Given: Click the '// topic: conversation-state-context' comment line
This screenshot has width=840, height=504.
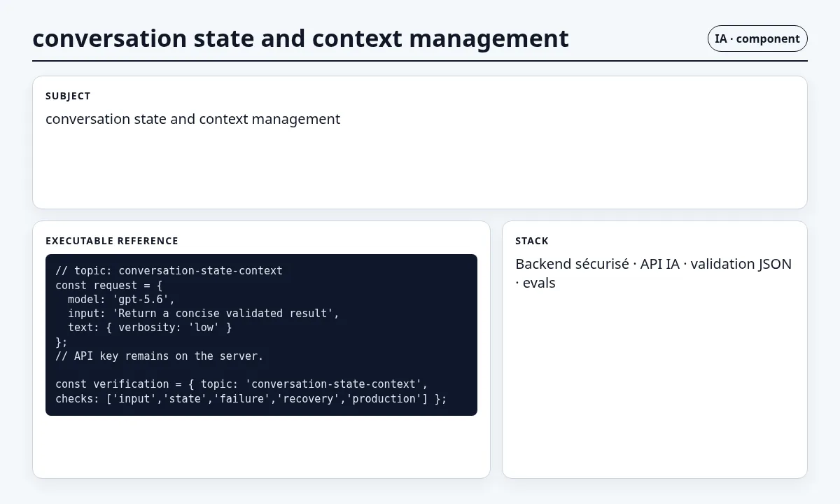Looking at the screenshot, I should click(x=169, y=270).
